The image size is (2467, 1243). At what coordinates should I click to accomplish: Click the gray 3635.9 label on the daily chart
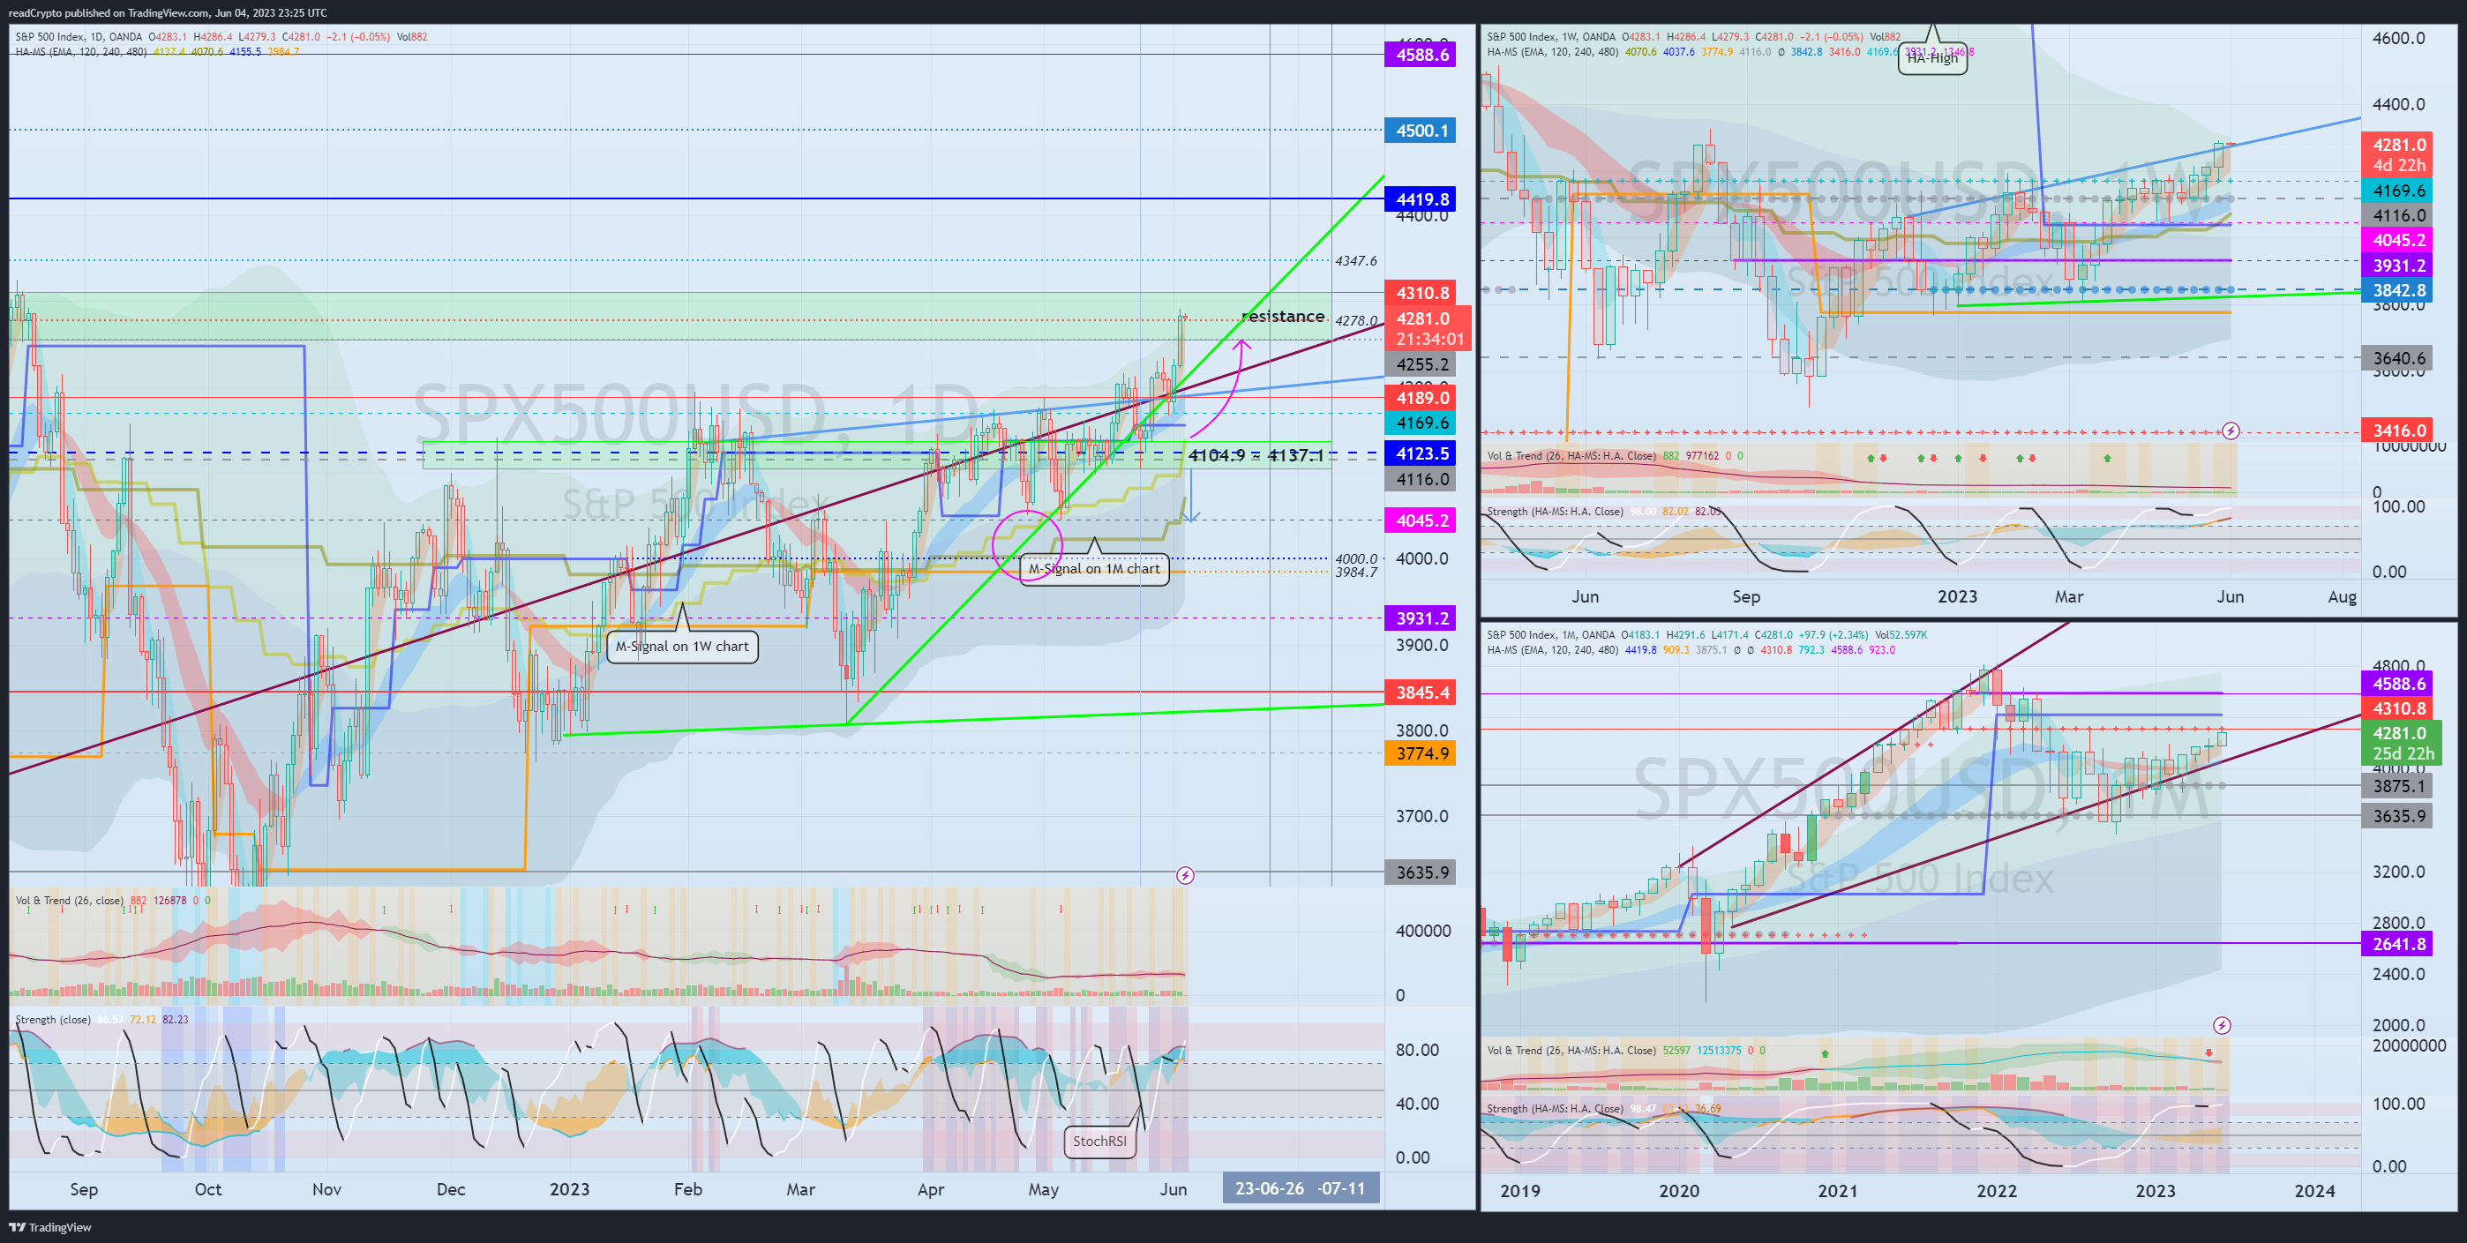(x=1422, y=872)
